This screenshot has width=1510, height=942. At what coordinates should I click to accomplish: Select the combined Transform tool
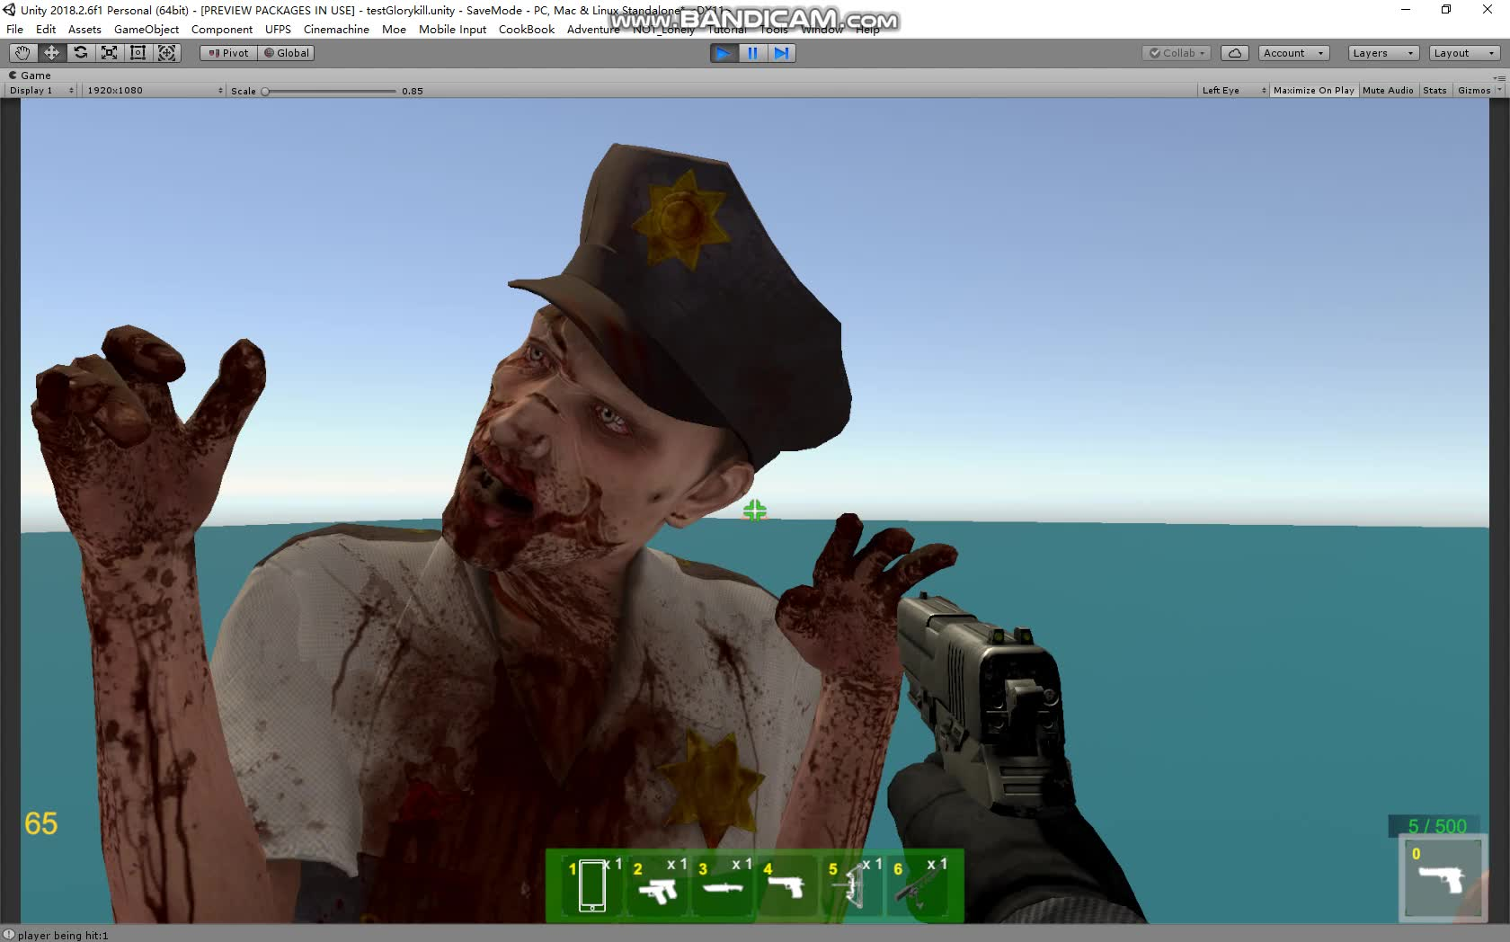click(x=167, y=53)
